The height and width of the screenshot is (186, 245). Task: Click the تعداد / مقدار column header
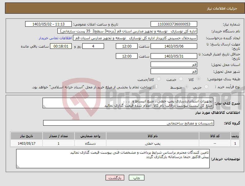(58, 136)
